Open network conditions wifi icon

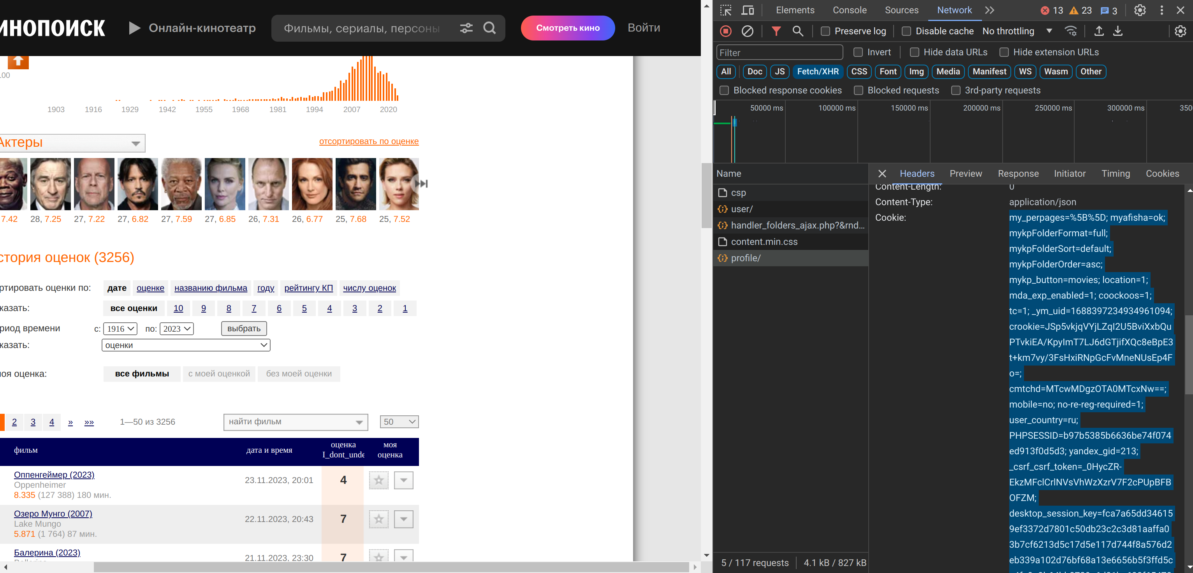1071,31
